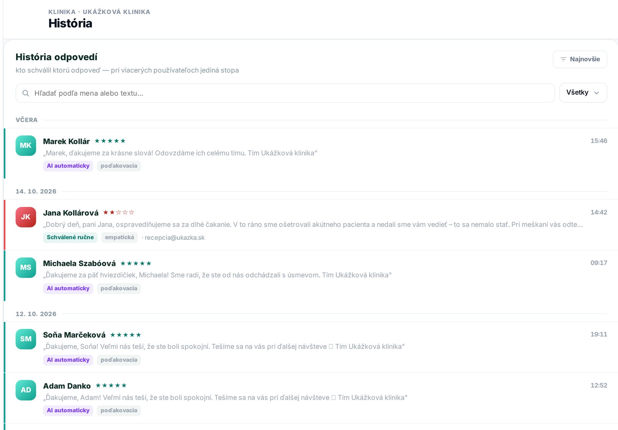Click the 12:52 timestamp
The height and width of the screenshot is (430, 618).
point(599,385)
